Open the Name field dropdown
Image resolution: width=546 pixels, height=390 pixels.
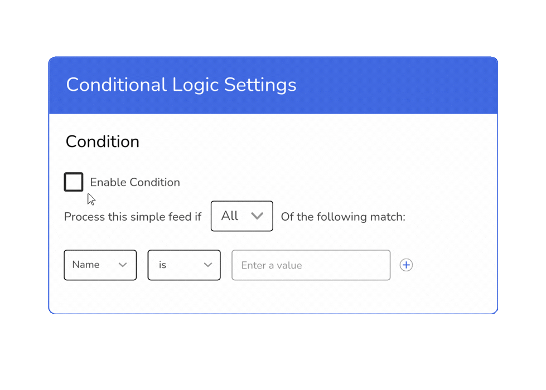tap(100, 265)
